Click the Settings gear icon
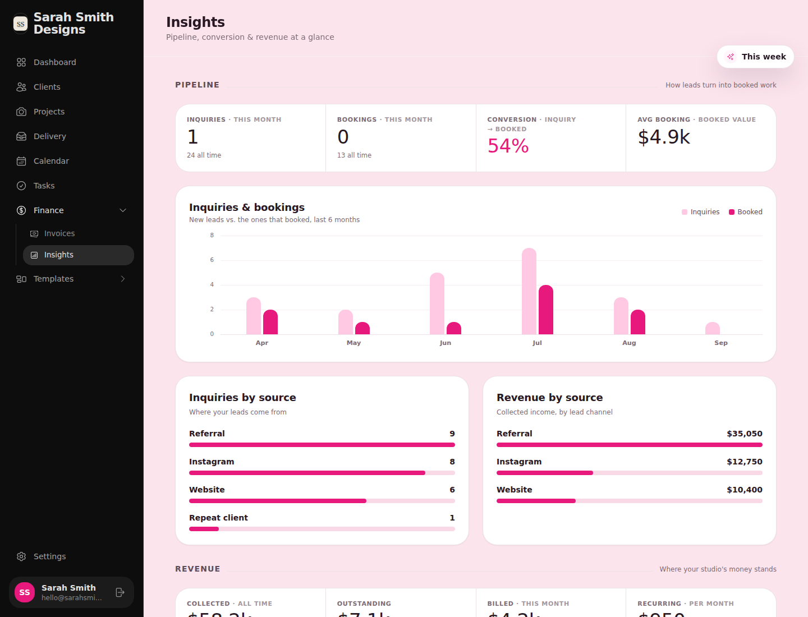The height and width of the screenshot is (617, 808). coord(21,556)
